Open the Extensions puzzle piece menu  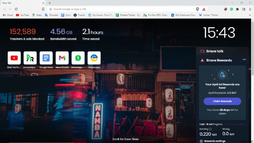click(x=237, y=9)
